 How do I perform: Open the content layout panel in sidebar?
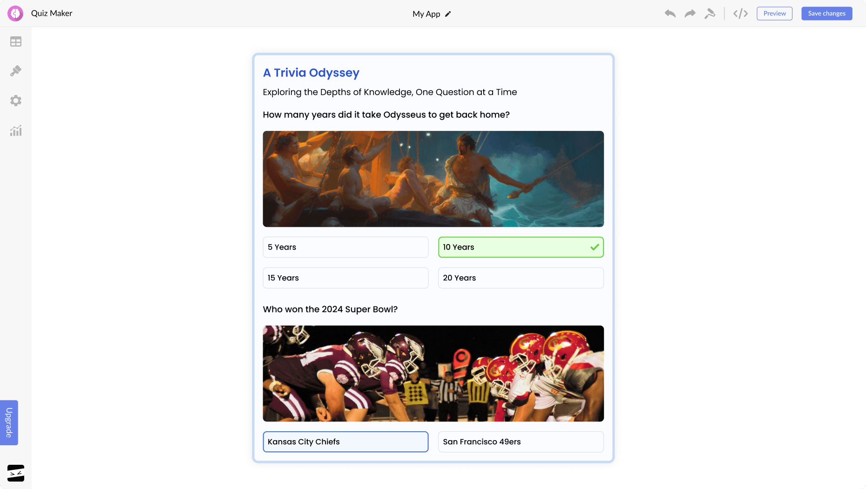point(15,41)
